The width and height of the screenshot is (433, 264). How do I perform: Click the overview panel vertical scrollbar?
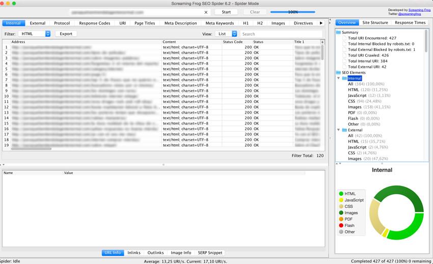pyautogui.click(x=426, y=41)
